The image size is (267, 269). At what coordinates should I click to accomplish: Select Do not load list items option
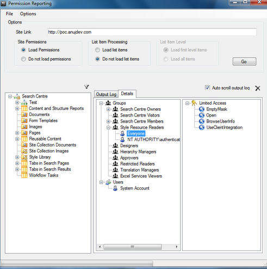click(97, 59)
